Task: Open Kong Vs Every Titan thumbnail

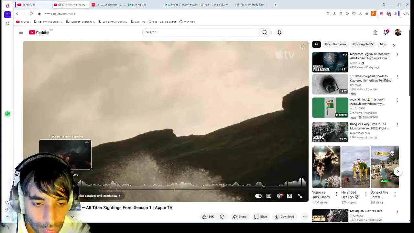Action: tap(330, 132)
